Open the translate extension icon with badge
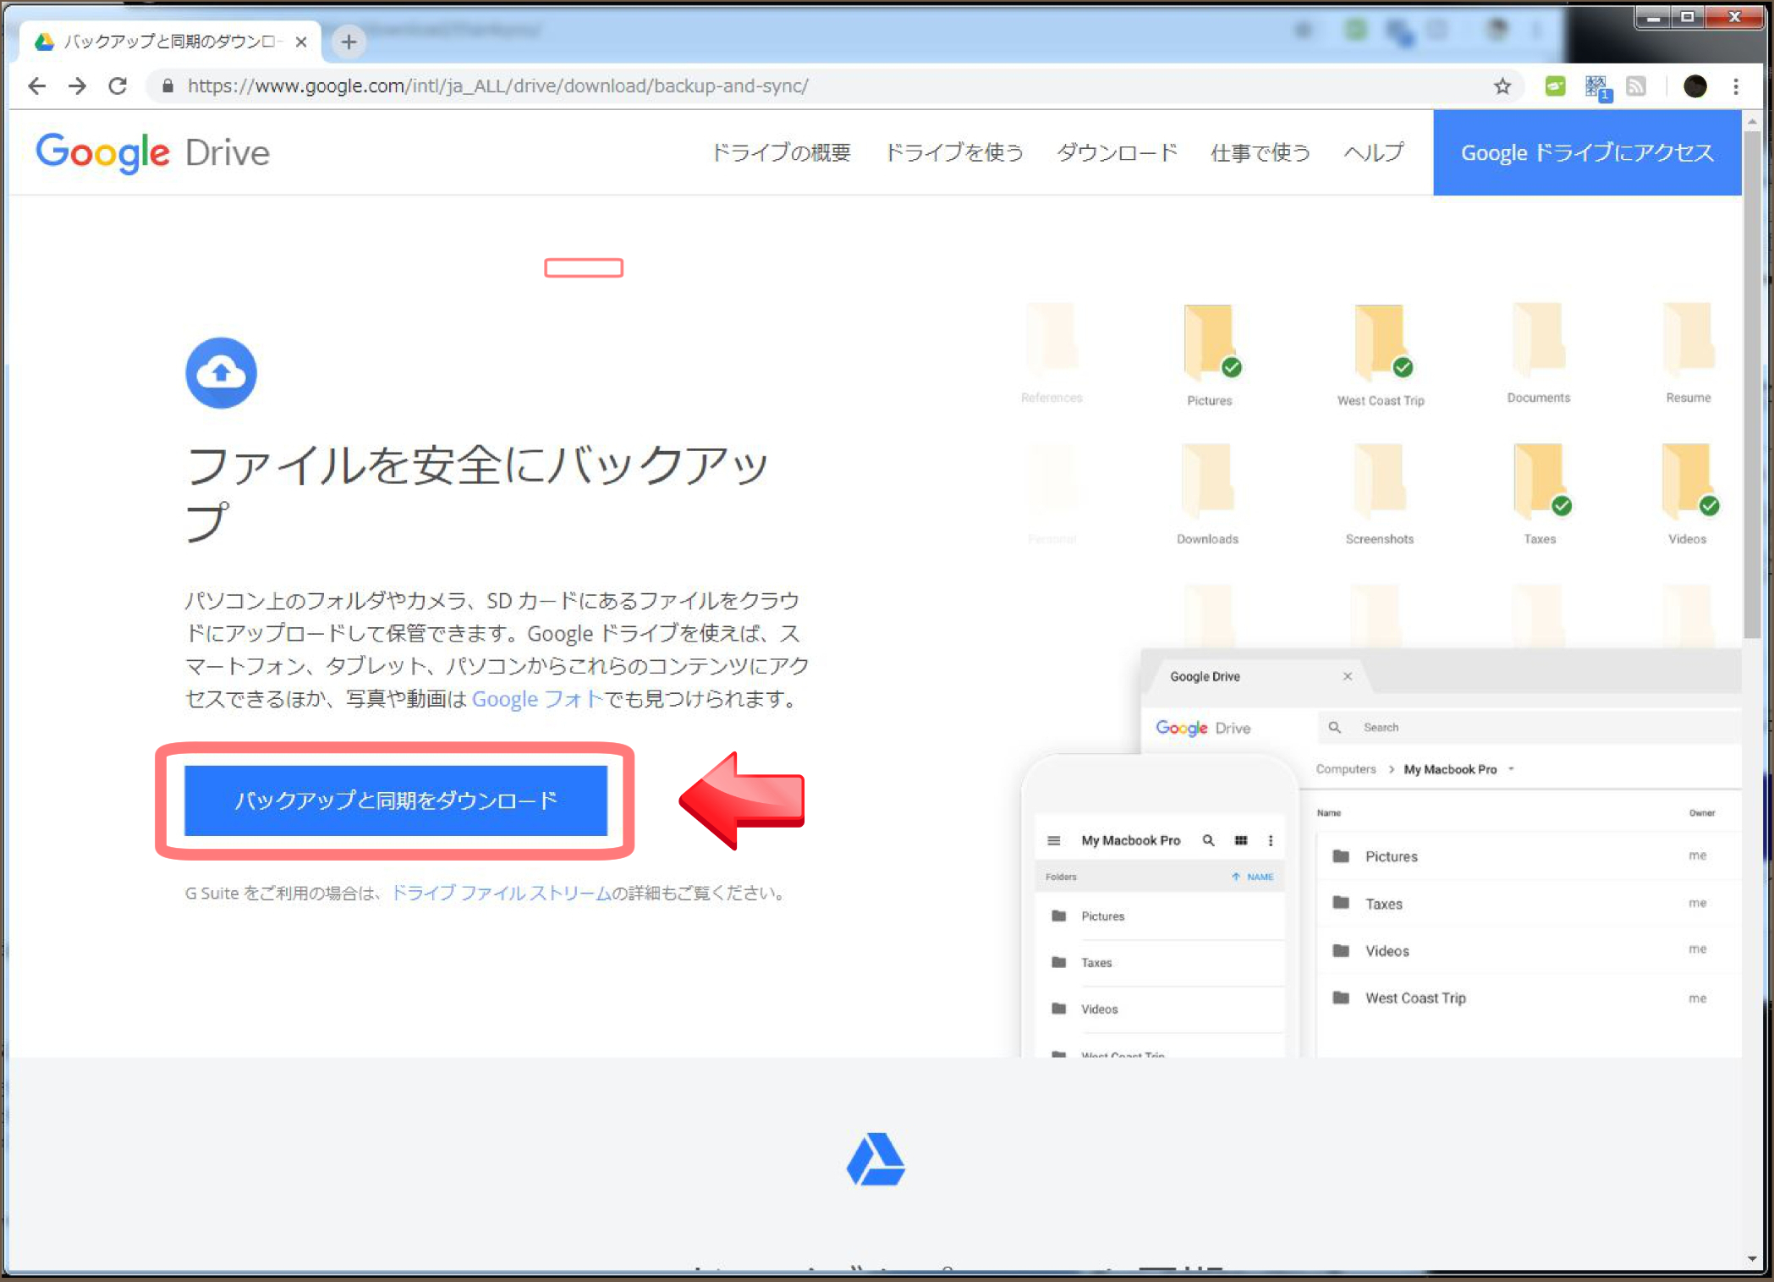 [x=1597, y=87]
